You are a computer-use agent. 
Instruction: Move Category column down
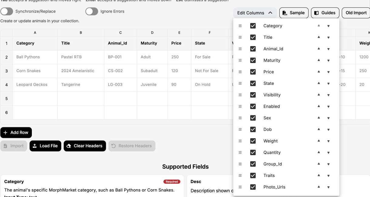328,26
